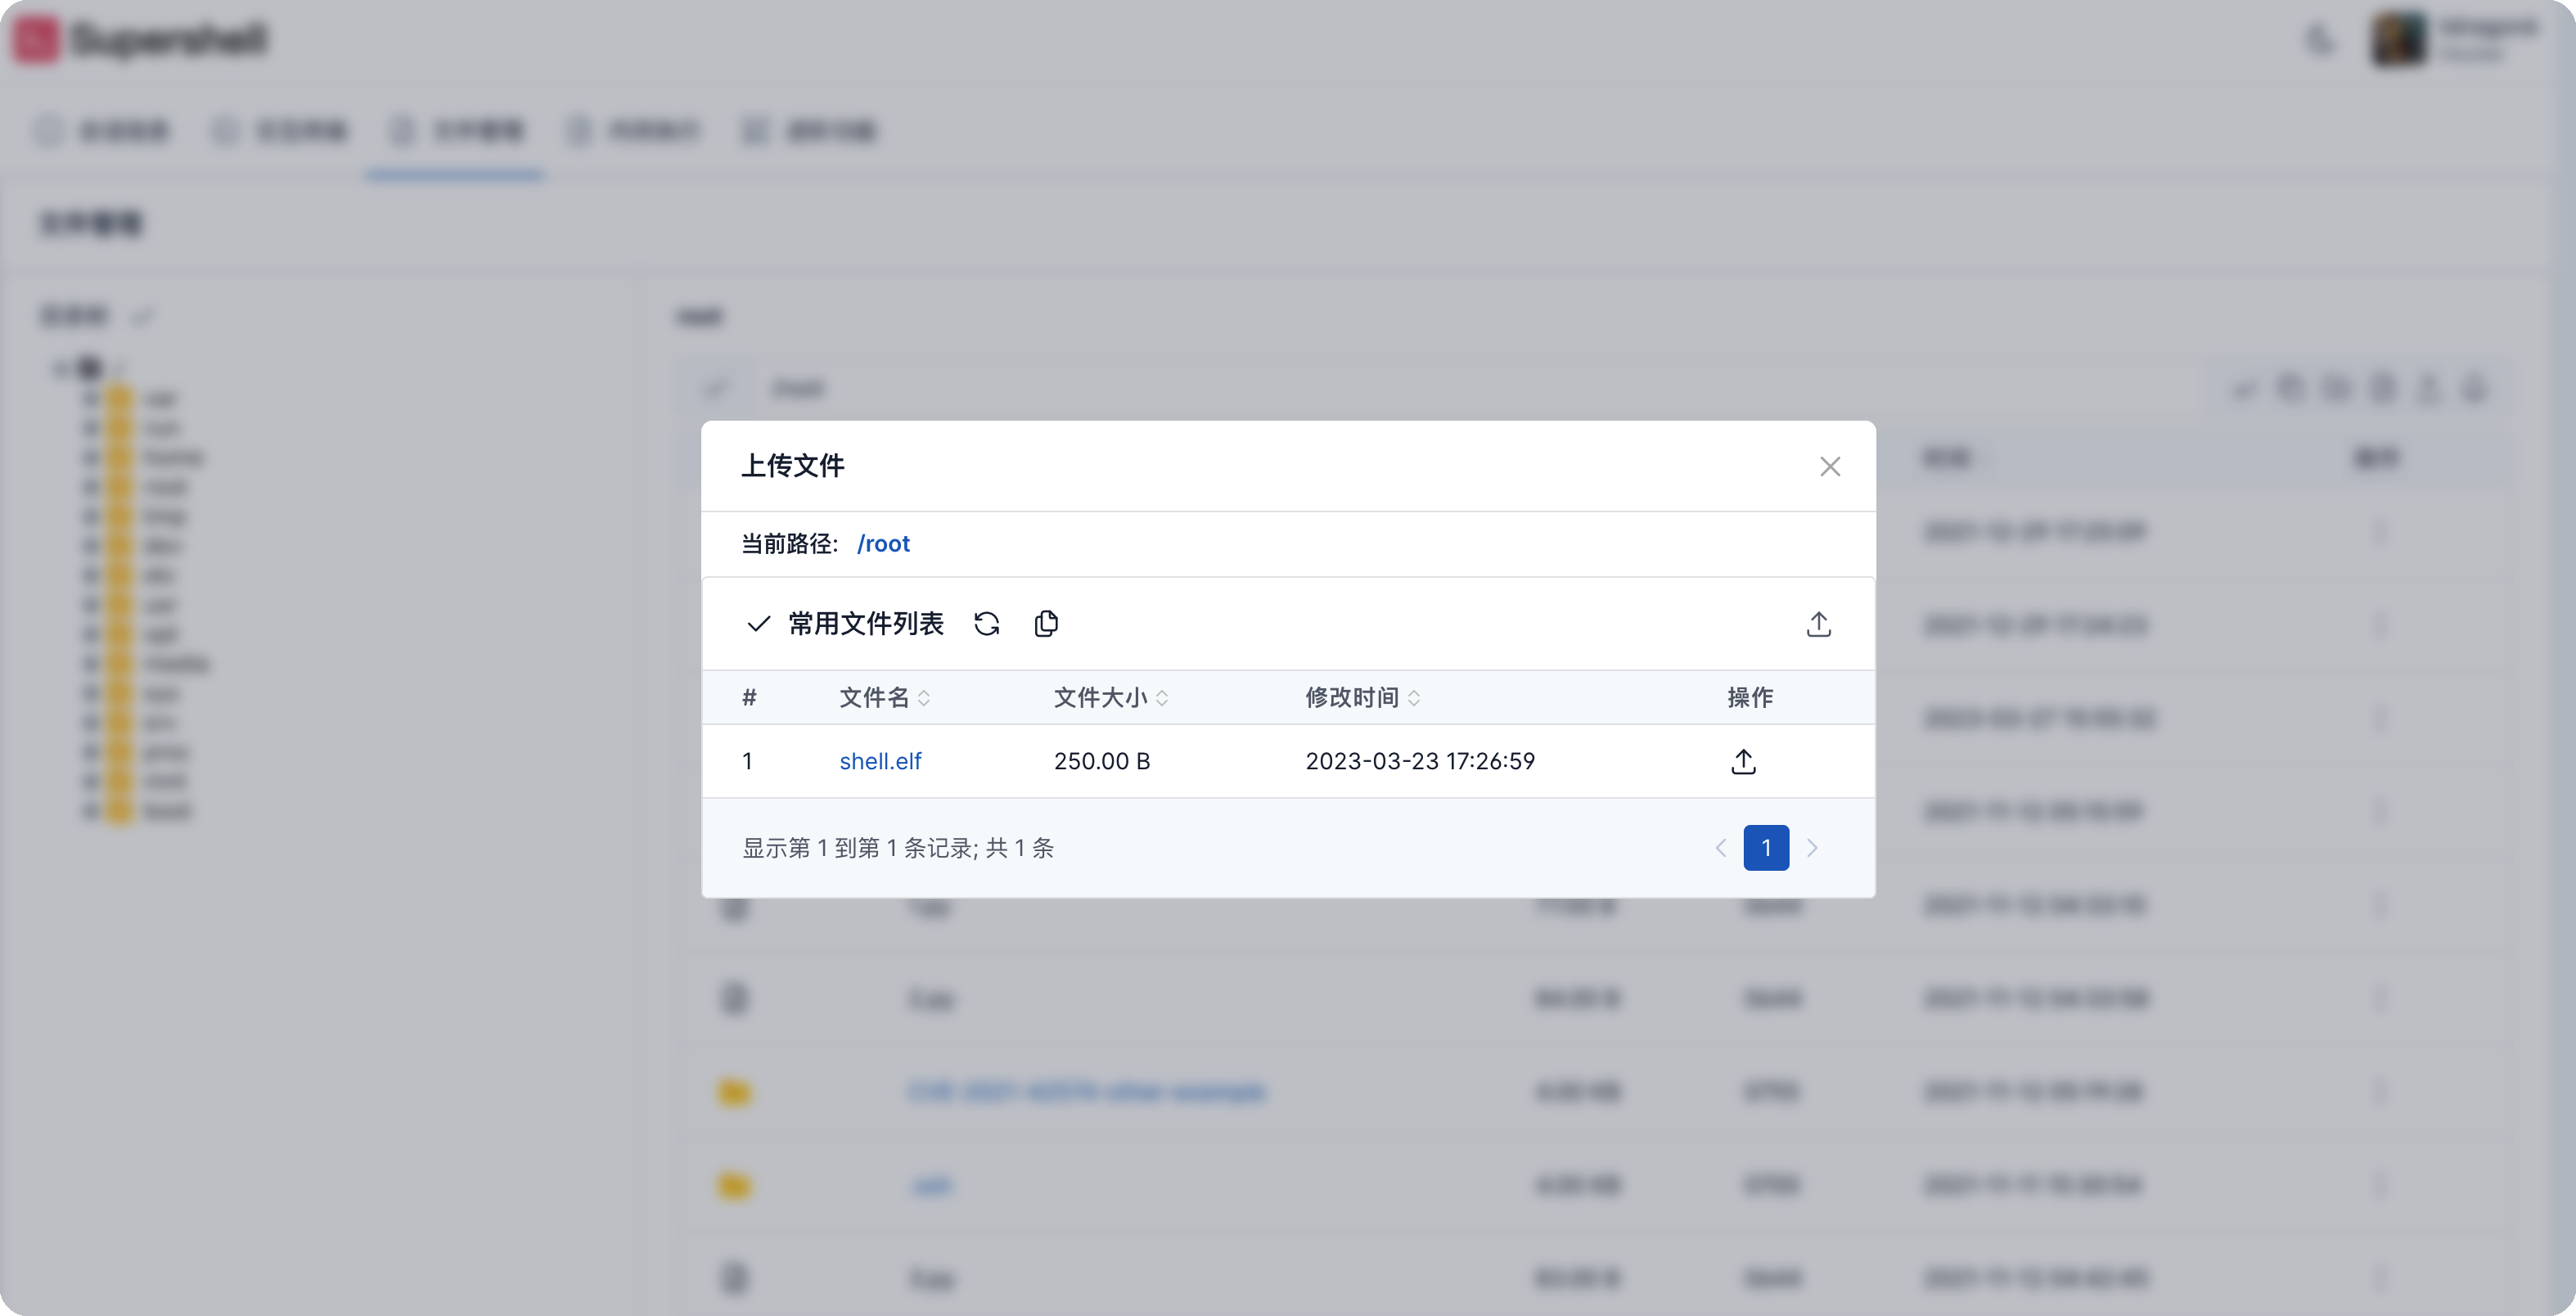Open file picker via the dialog's upload icon
The height and width of the screenshot is (1316, 2576).
click(x=1818, y=623)
